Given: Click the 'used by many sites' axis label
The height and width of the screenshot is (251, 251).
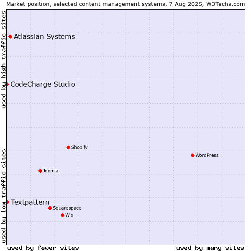Looking at the screenshot, I should point(210,248).
